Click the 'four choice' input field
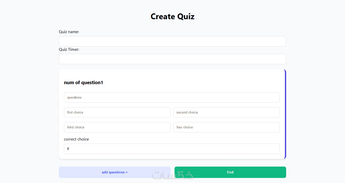Viewport: 345px width, 183px height. pyautogui.click(x=227, y=127)
